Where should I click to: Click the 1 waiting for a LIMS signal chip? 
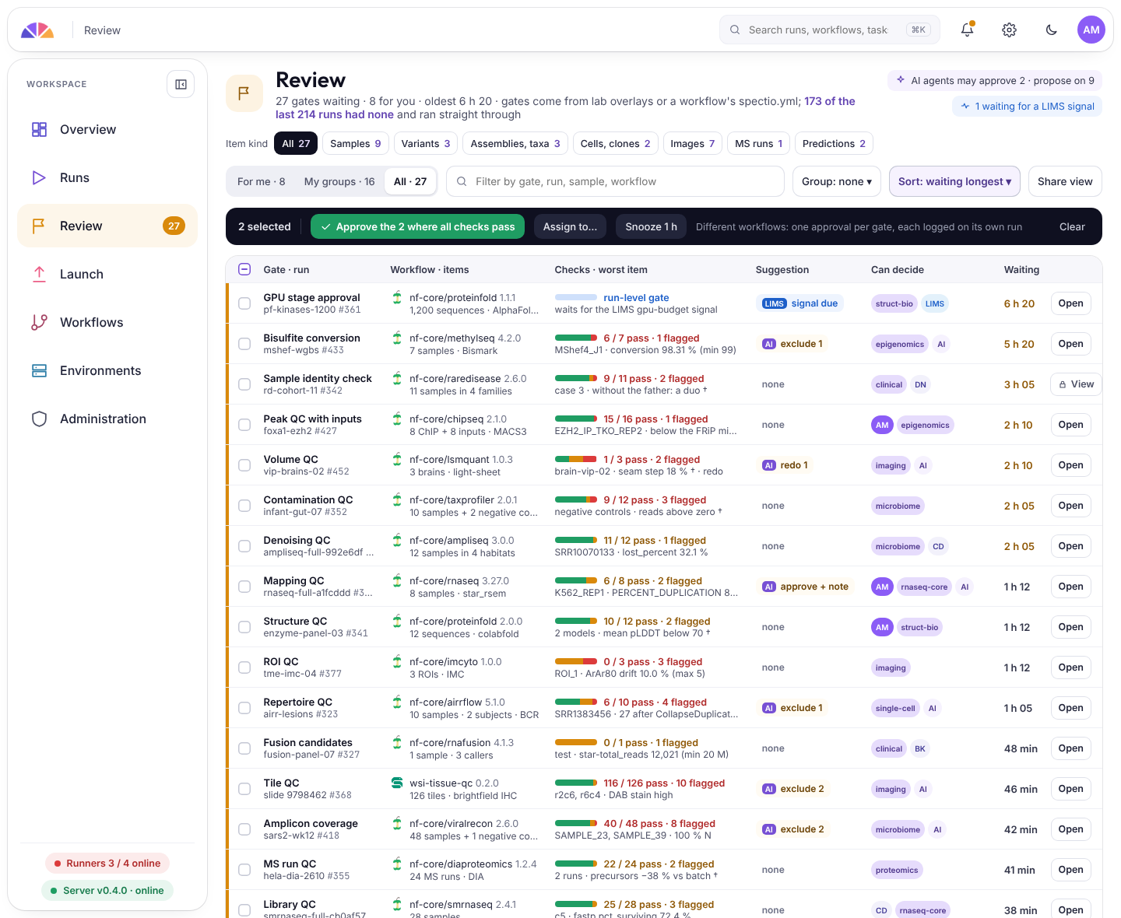click(1027, 106)
